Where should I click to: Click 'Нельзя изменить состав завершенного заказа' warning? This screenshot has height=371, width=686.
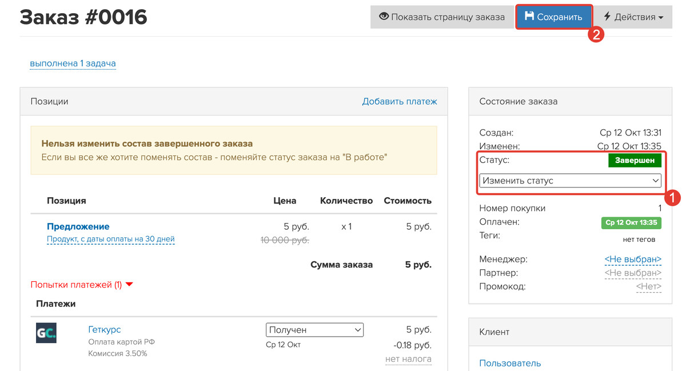point(147,143)
